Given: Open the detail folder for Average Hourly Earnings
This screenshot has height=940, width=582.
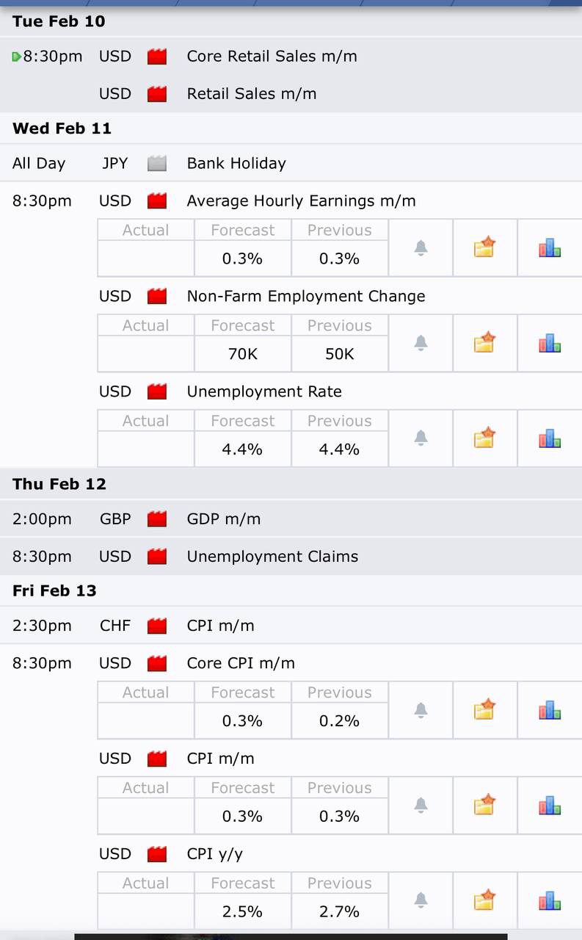Looking at the screenshot, I should pyautogui.click(x=484, y=248).
